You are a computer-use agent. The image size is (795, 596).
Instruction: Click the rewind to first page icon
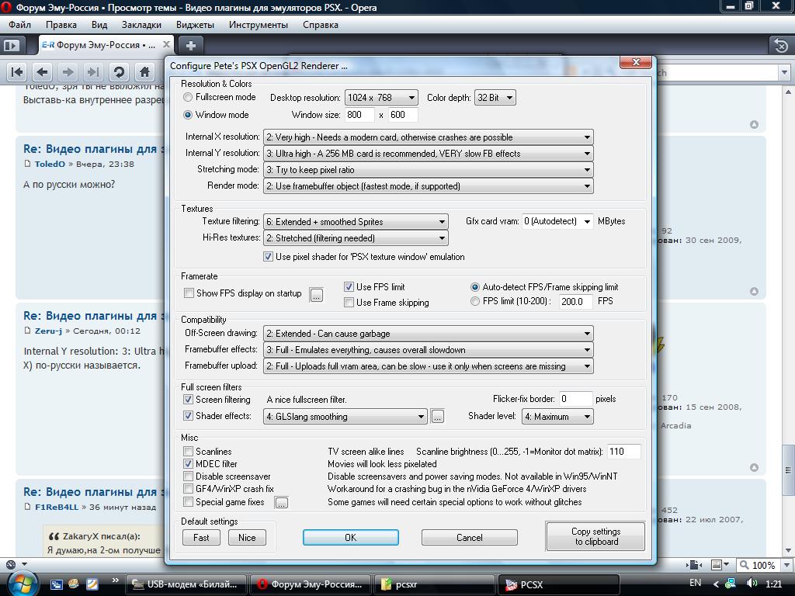[17, 72]
